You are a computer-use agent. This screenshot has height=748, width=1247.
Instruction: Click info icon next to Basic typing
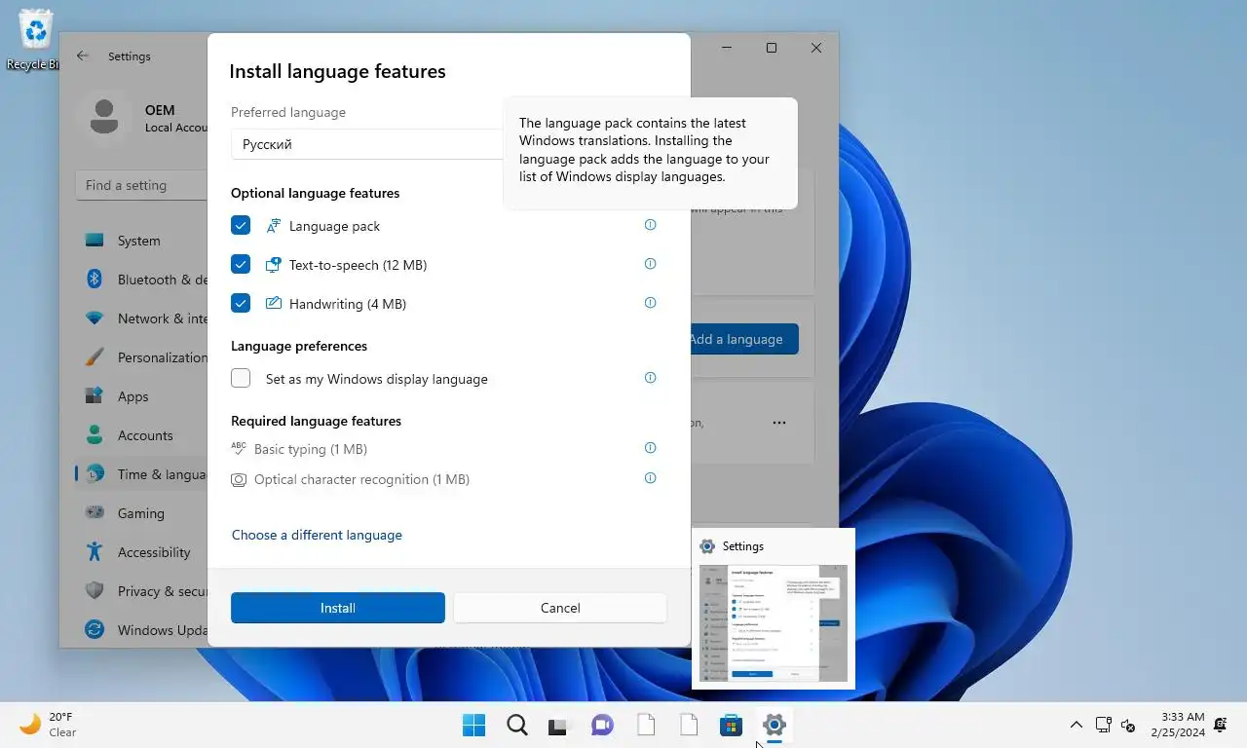tap(651, 448)
